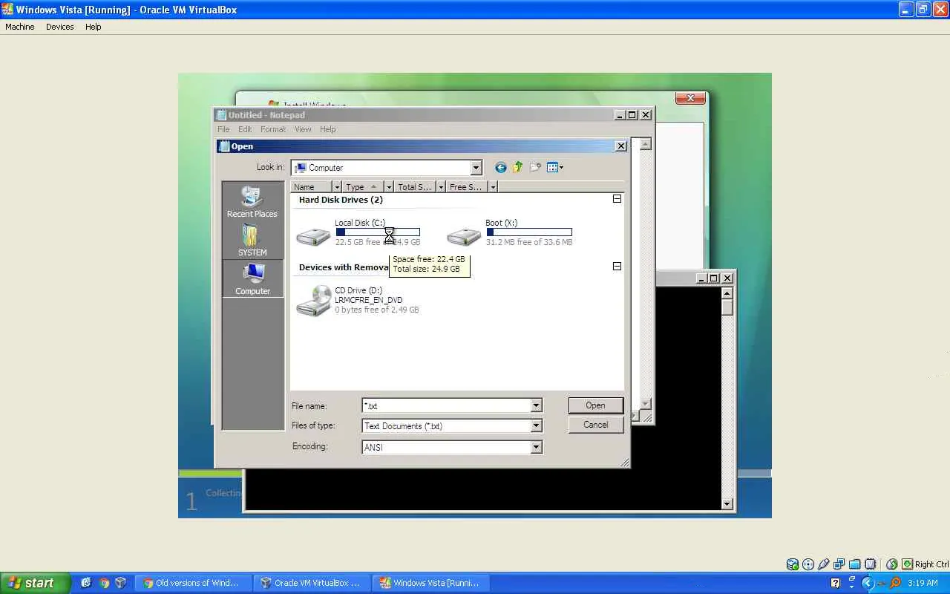This screenshot has width=950, height=594.
Task: Close the Open dialog with X button
Action: coord(621,146)
